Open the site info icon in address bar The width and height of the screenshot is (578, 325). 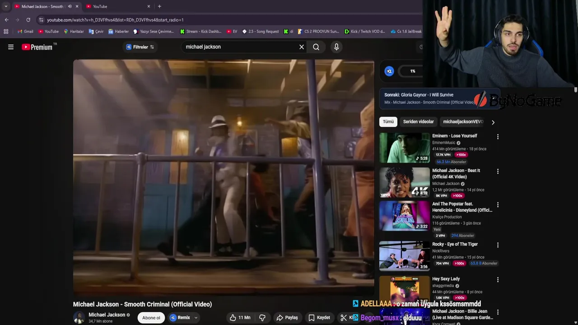(41, 20)
